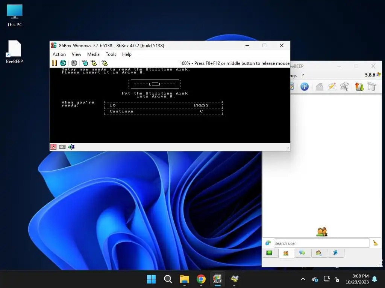Click the ACPI power shutdown icon
Viewport: 385px width, 288px height.
[74, 63]
